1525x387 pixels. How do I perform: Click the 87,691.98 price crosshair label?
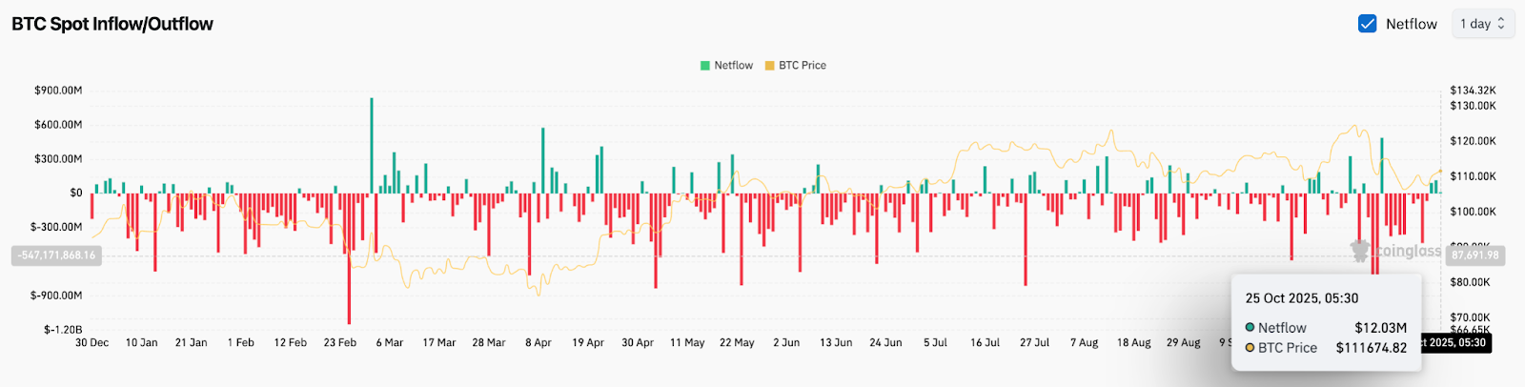pyautogui.click(x=1474, y=255)
